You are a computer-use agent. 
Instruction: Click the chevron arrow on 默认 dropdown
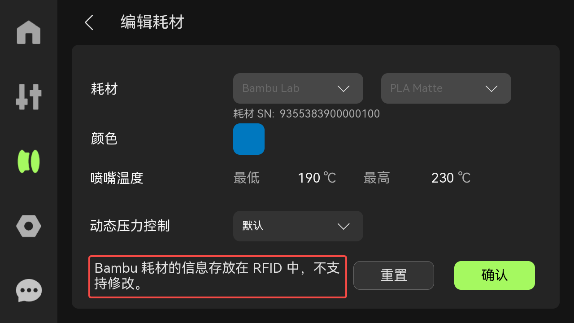pyautogui.click(x=344, y=227)
